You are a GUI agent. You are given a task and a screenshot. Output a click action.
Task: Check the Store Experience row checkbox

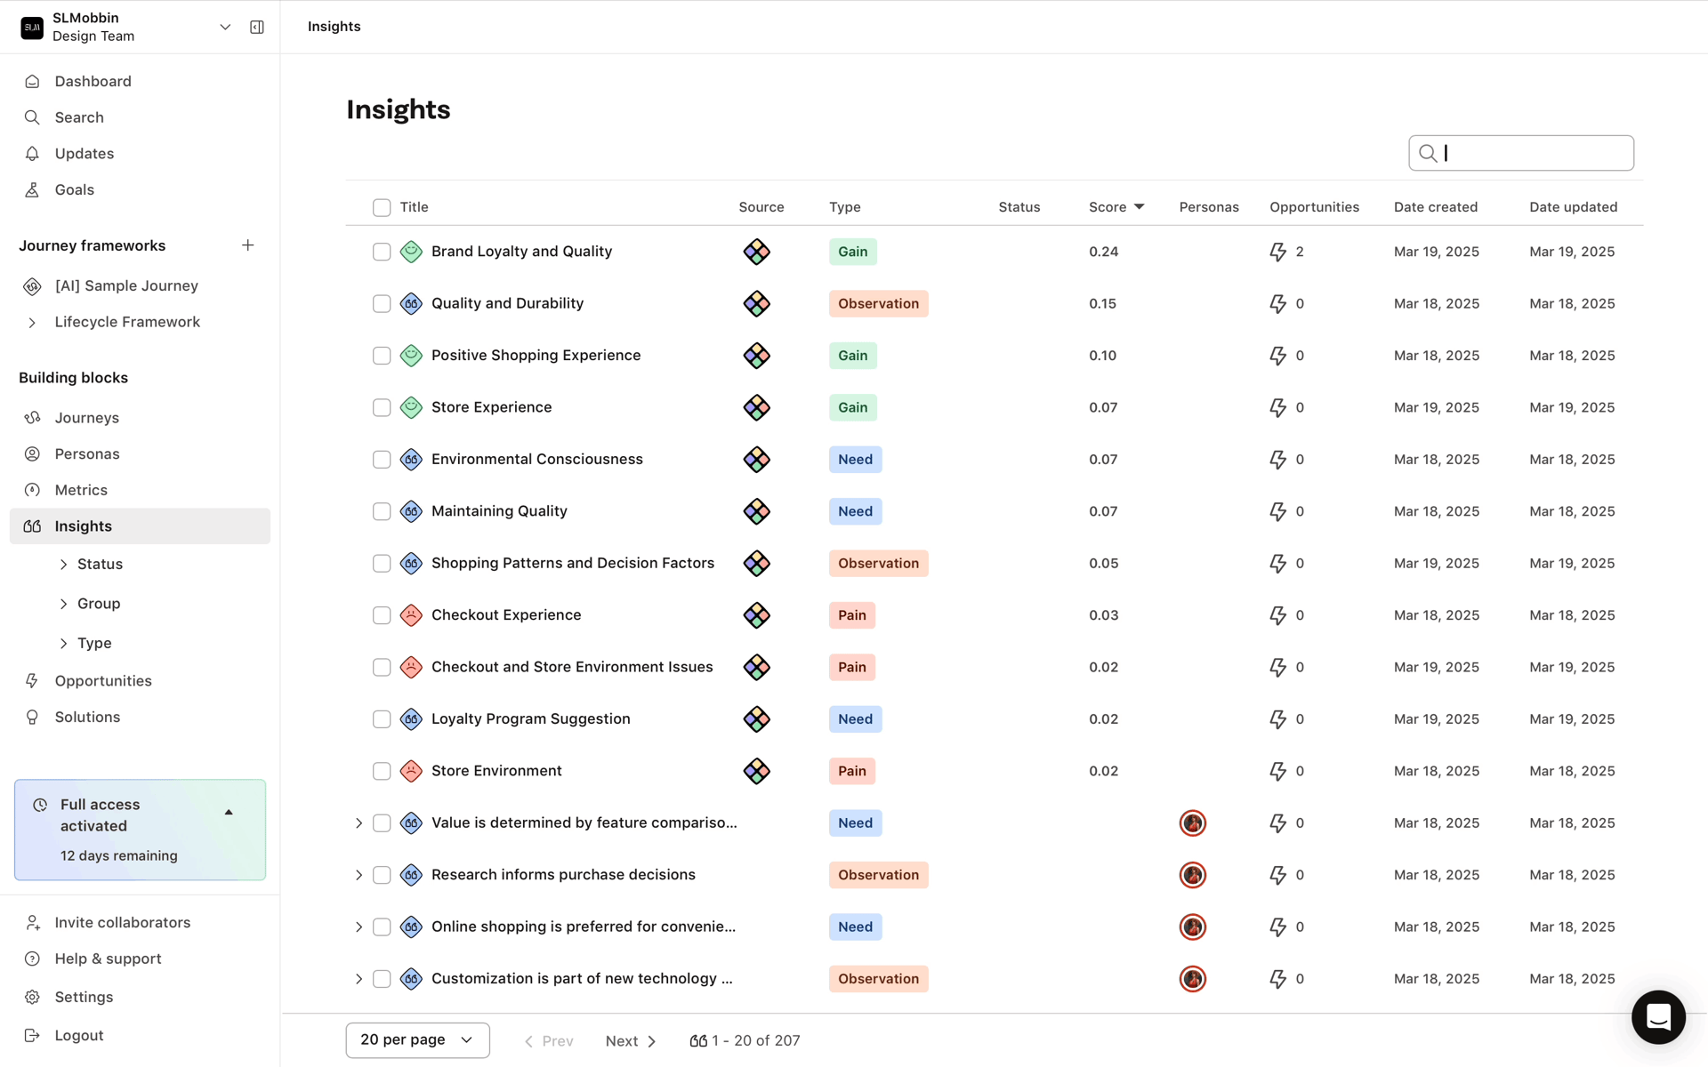(382, 408)
